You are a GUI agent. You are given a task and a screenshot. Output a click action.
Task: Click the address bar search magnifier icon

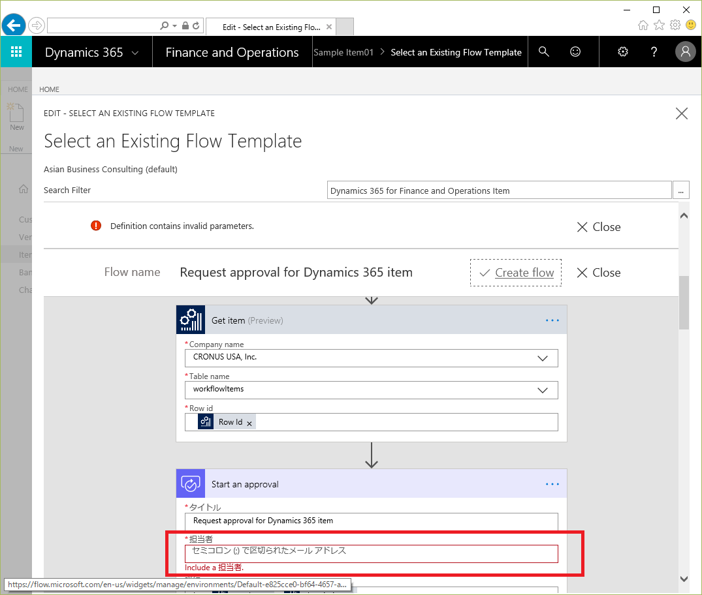pos(165,26)
